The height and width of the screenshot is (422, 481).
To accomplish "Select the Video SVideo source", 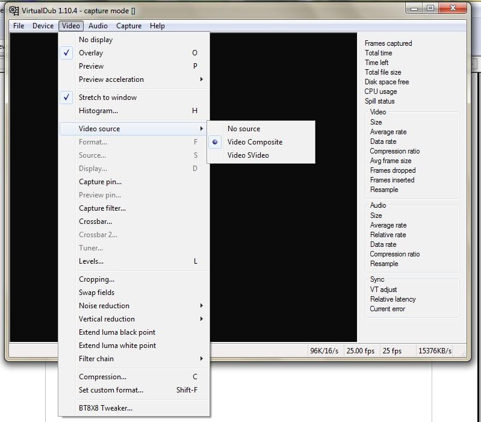I will [x=261, y=155].
